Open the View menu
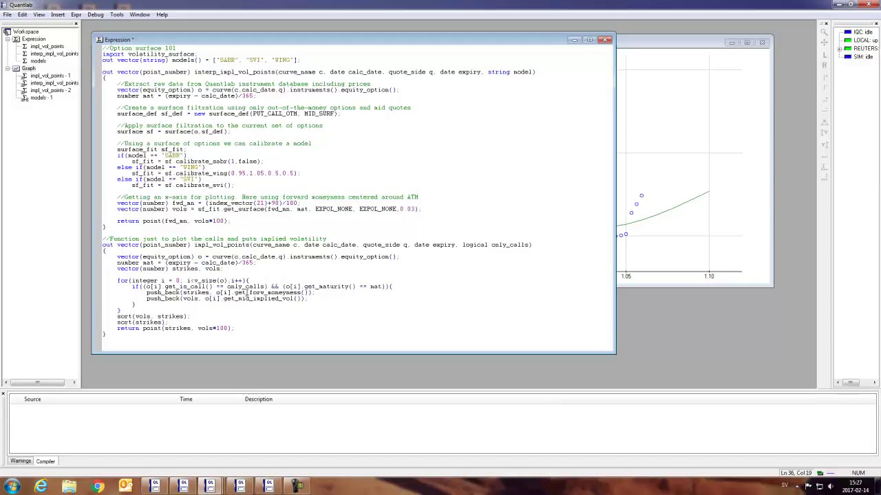881x495 pixels. [39, 14]
